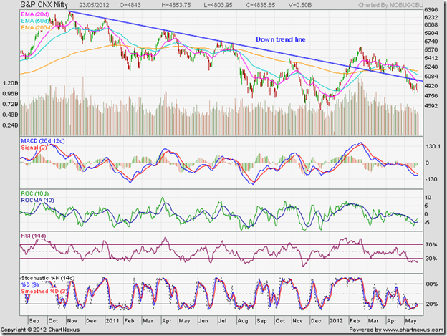The image size is (447, 336).
Task: Click the final May marker on time axis
Action: tap(410, 321)
